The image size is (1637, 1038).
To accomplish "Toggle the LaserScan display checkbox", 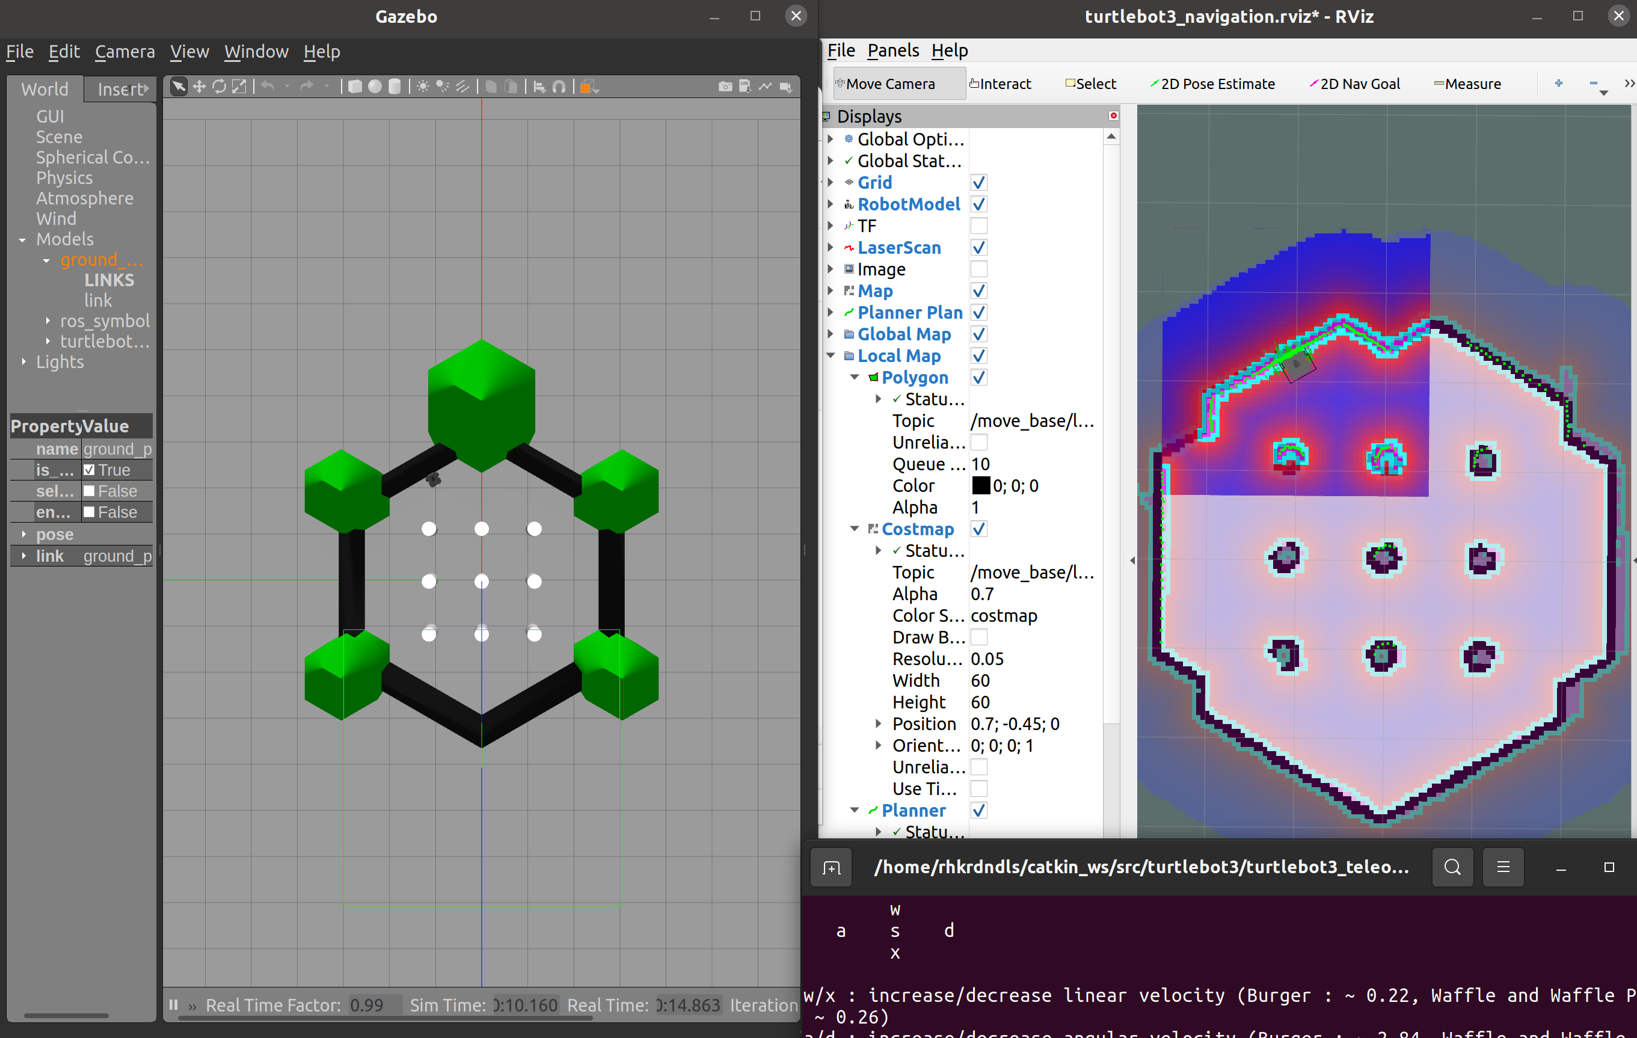I will click(x=979, y=247).
